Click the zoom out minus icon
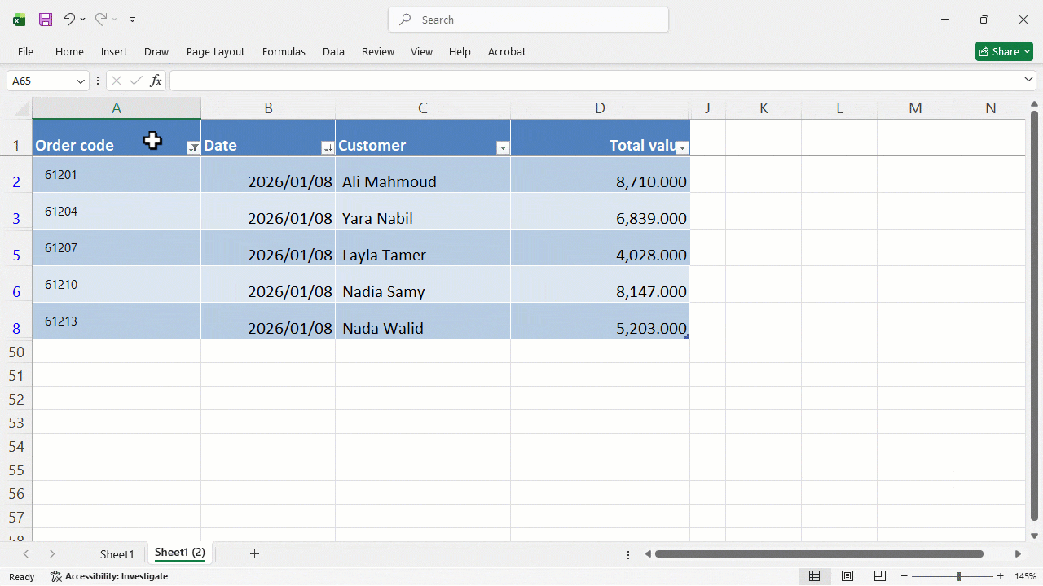Image resolution: width=1043 pixels, height=586 pixels. tap(904, 576)
